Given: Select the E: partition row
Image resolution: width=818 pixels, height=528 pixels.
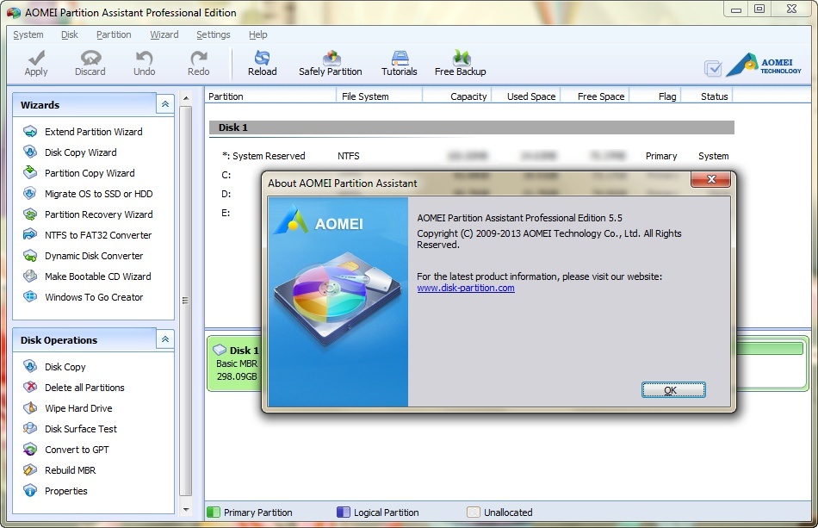Looking at the screenshot, I should coord(226,213).
